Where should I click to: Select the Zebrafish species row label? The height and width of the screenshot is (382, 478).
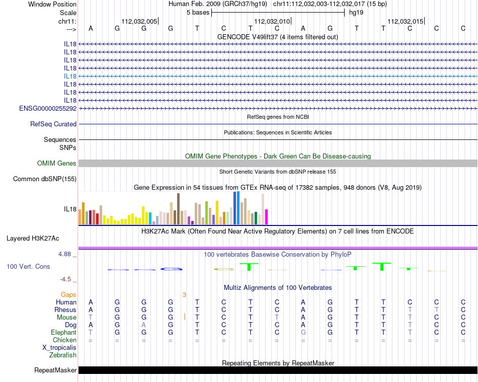point(63,355)
